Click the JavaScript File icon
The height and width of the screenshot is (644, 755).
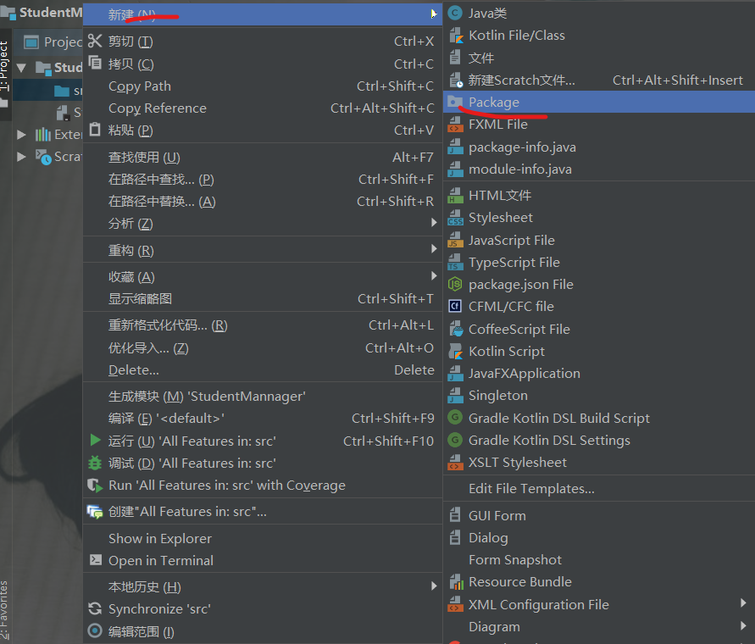click(x=456, y=240)
